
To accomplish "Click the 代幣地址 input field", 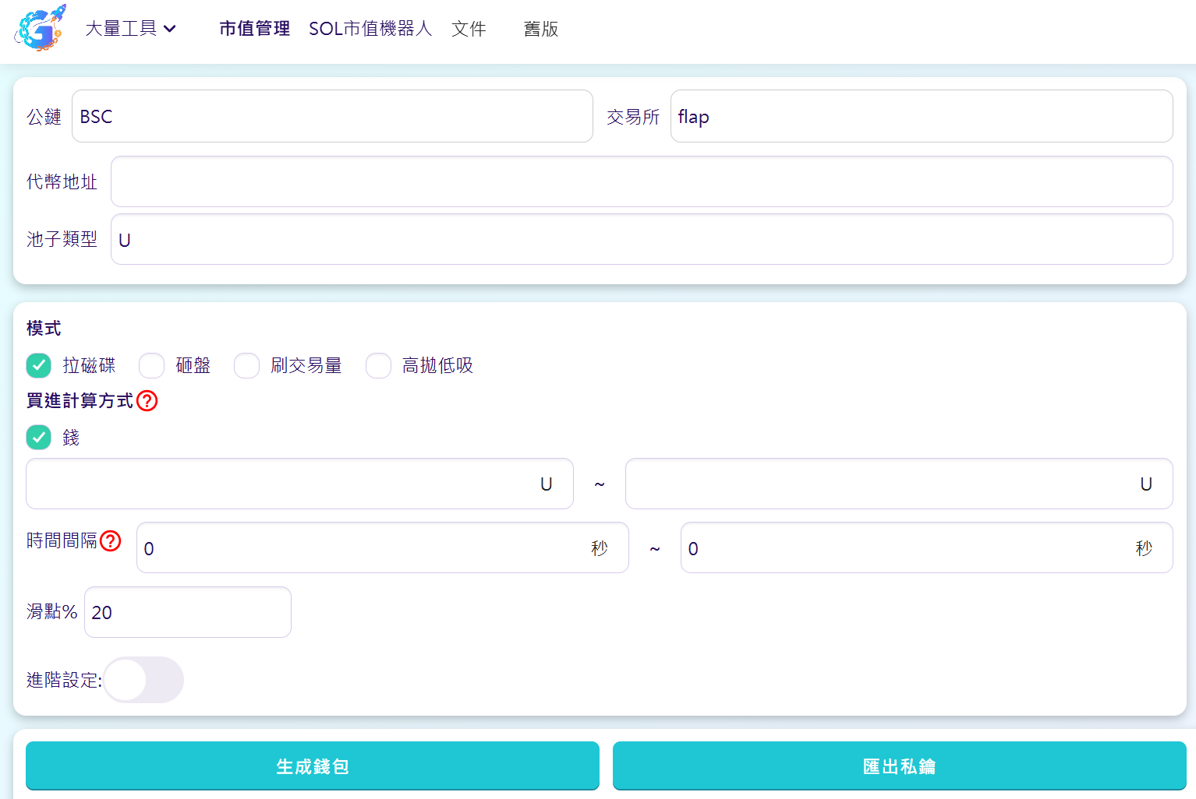I will tap(642, 181).
